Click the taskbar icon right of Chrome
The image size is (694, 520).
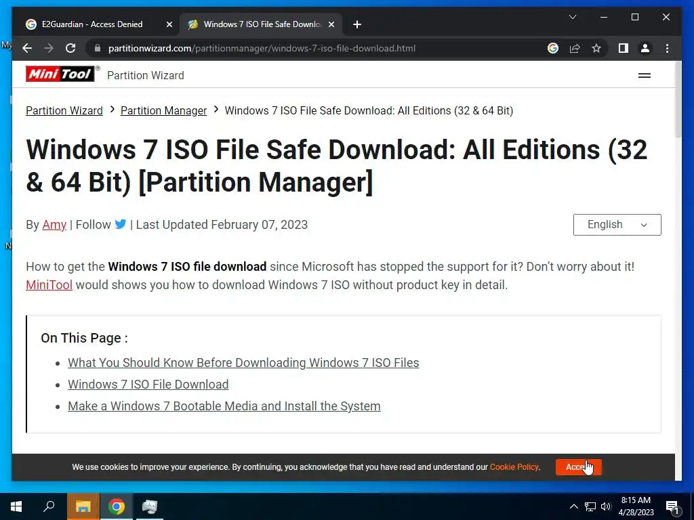click(x=149, y=506)
